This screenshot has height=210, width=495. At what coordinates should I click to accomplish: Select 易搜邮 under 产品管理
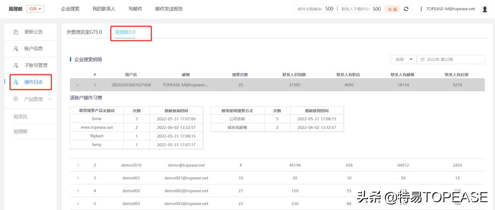point(21,132)
